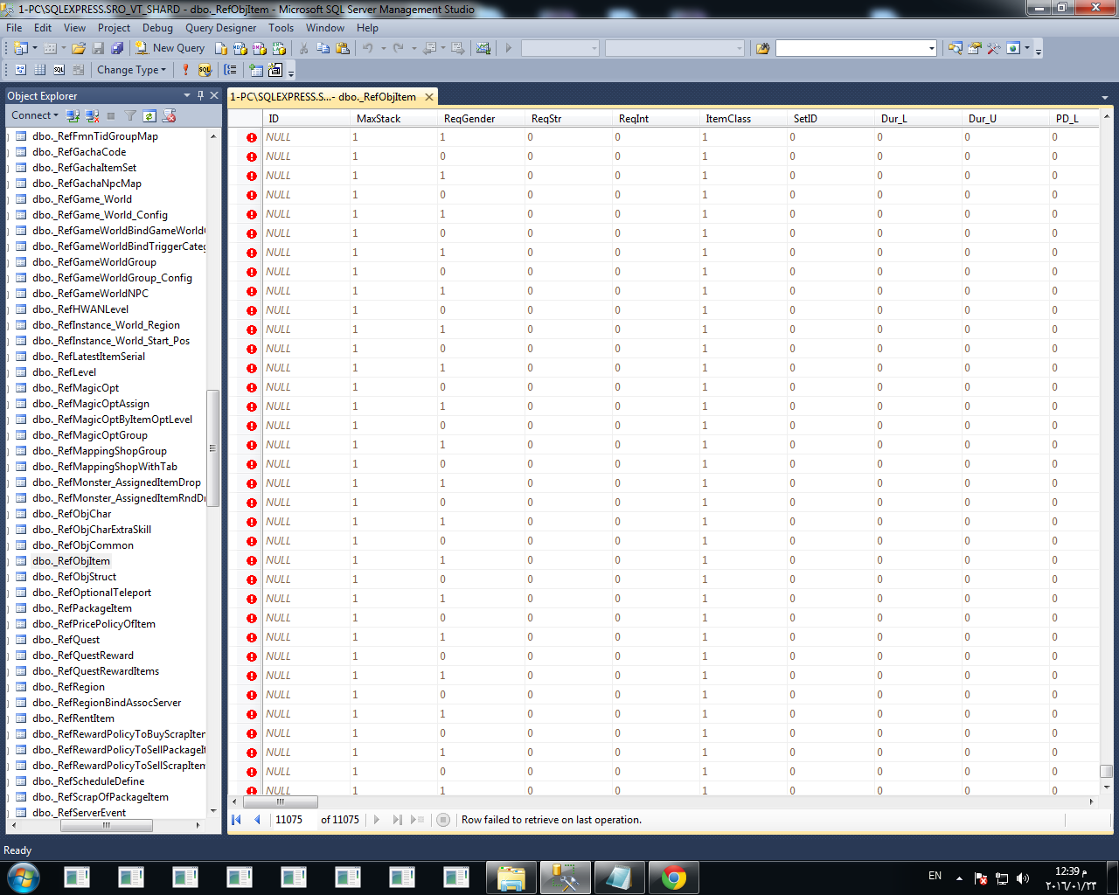Open the New Project dropdown arrow
Viewport: 1119px width, 895px height.
(35, 48)
